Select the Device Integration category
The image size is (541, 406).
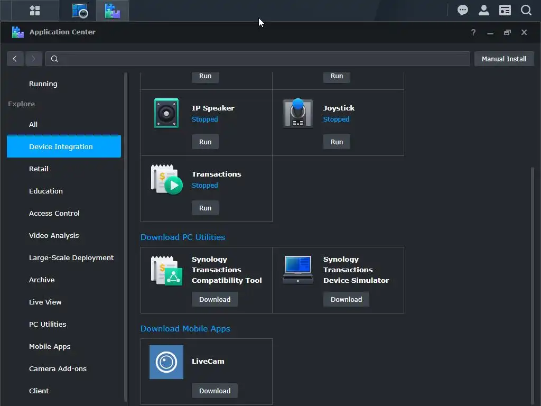(x=64, y=146)
